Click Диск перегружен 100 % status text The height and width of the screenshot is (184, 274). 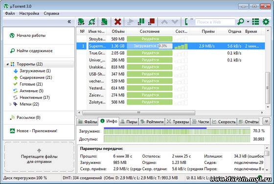point(25,178)
